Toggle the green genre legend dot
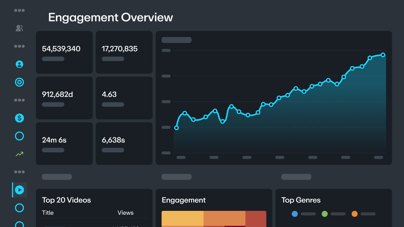 pyautogui.click(x=325, y=214)
